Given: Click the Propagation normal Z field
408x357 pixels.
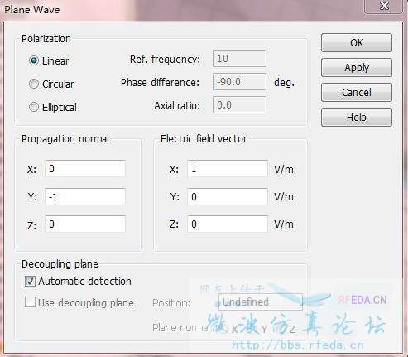Looking at the screenshot, I should (x=85, y=224).
